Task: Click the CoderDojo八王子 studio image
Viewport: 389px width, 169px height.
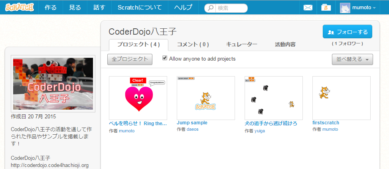Action: point(53,84)
